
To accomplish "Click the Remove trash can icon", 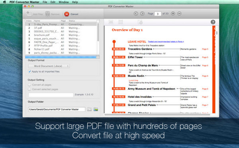I will click(47, 14).
